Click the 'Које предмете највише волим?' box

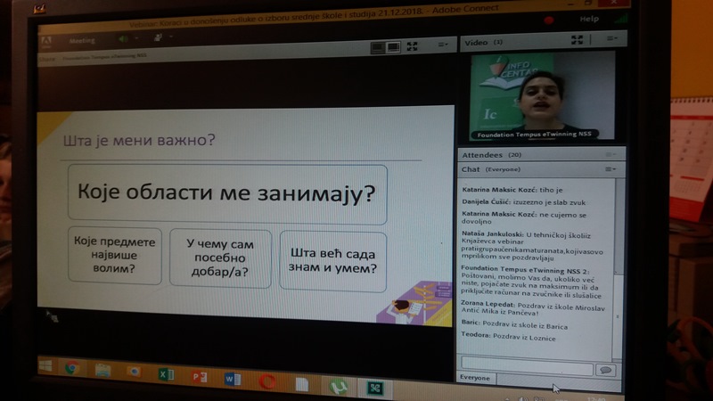[x=115, y=256]
